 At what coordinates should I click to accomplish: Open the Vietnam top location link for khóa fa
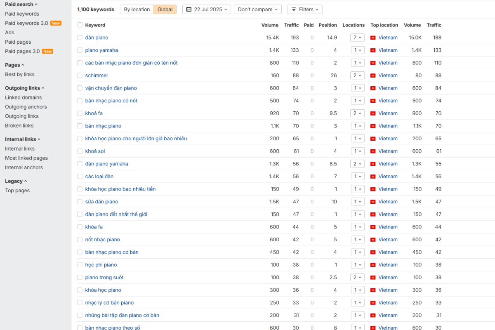pos(388,227)
